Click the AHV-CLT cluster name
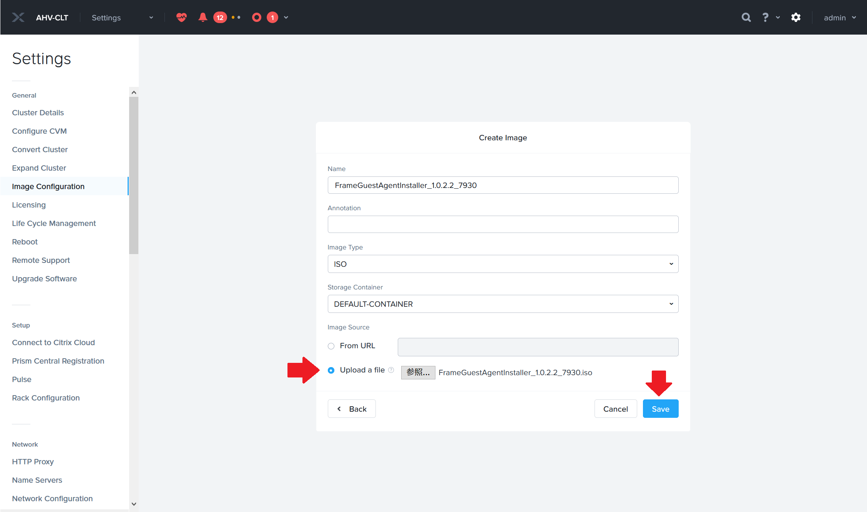Image resolution: width=867 pixels, height=512 pixels. point(52,17)
